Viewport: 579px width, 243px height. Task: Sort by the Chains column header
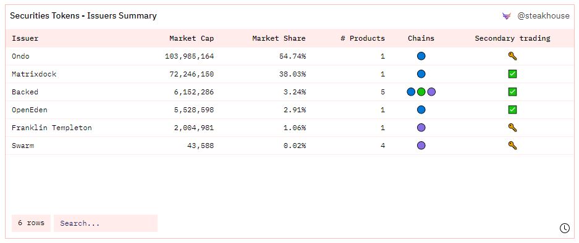click(x=421, y=38)
